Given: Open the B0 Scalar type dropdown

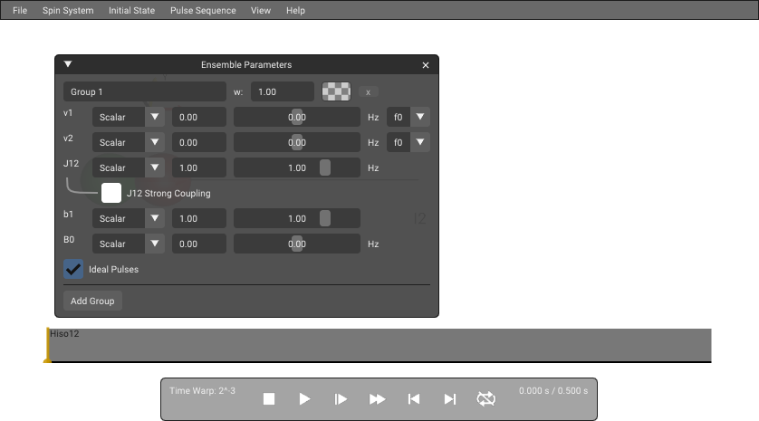Looking at the screenshot, I should coord(129,244).
